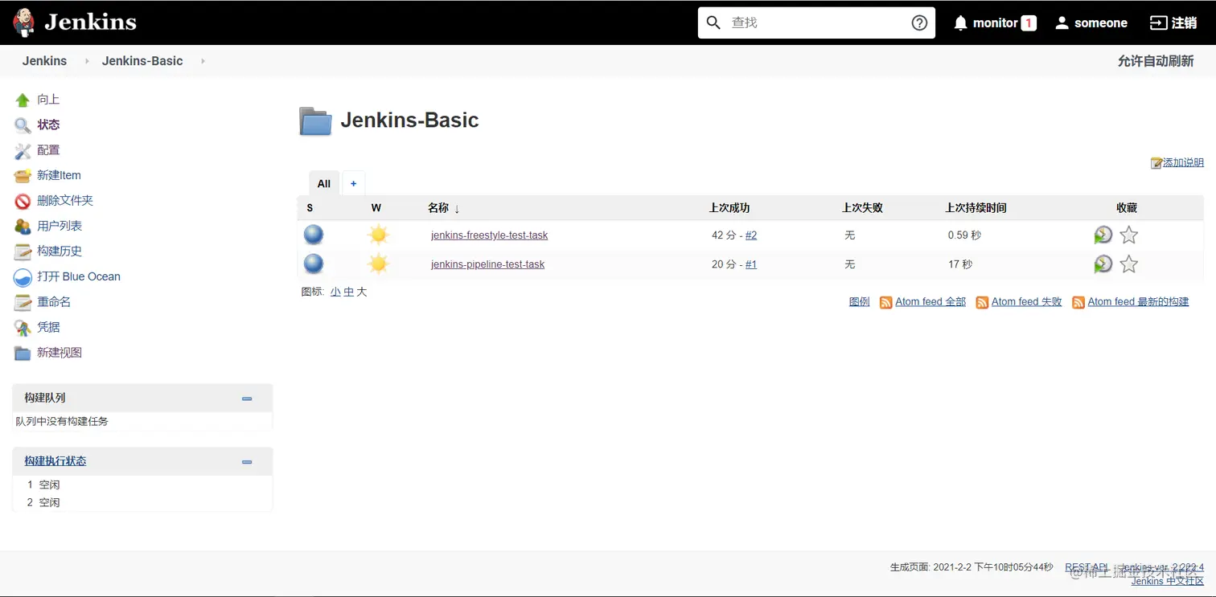This screenshot has width=1216, height=597.
Task: Sort by 上次持续时间 column header
Action: pos(976,208)
